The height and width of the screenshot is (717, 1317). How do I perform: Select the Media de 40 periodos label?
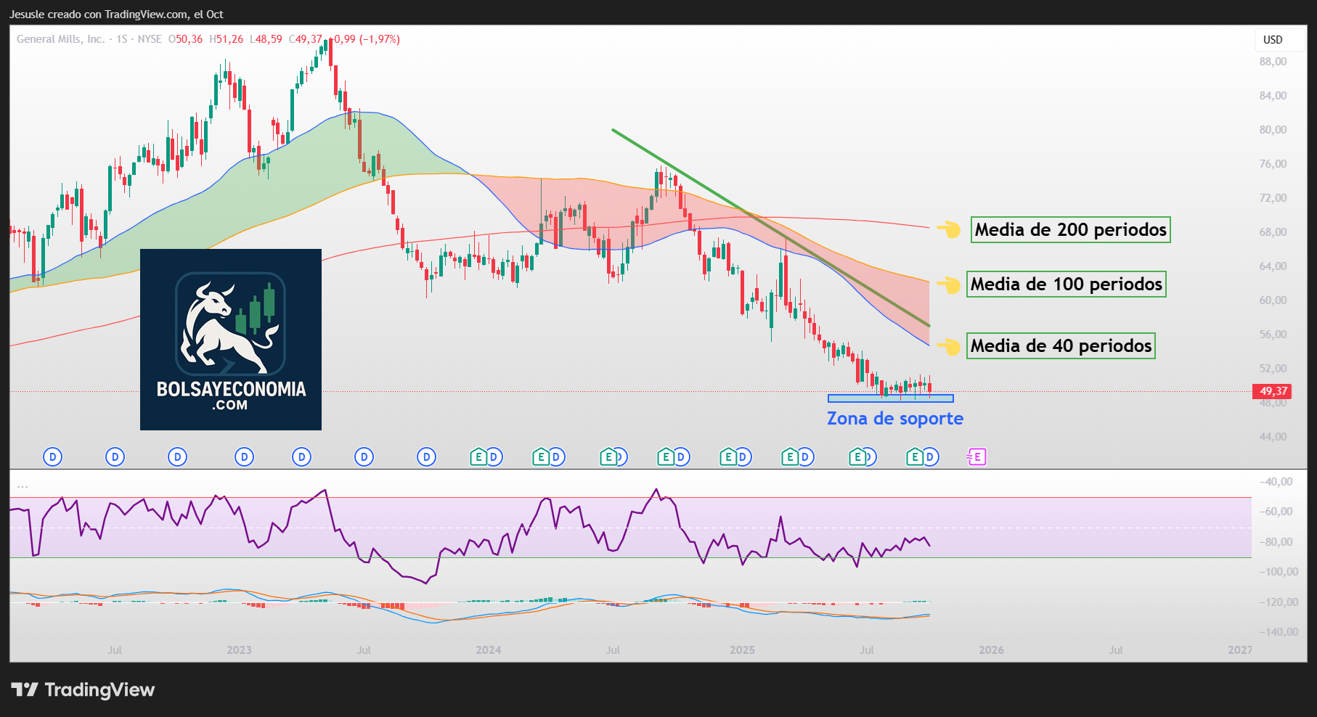coord(1061,346)
